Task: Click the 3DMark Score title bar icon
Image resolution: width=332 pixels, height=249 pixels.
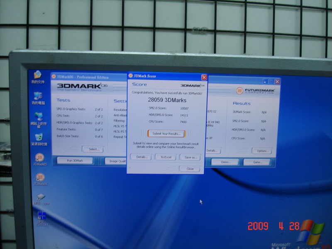Action: tap(131, 76)
